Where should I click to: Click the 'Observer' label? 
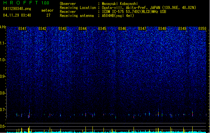pos(68,4)
